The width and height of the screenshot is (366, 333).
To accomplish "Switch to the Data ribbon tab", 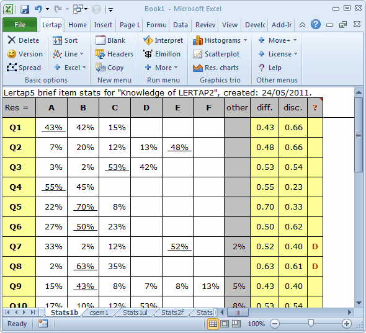I will tap(181, 25).
